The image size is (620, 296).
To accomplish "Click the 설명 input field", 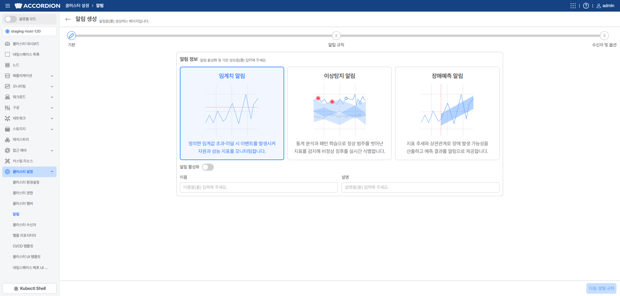I will coord(420,187).
